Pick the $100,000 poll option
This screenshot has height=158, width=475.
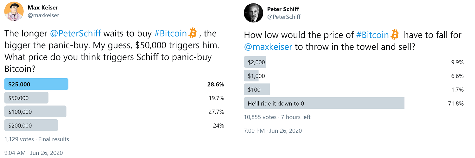click(x=35, y=112)
